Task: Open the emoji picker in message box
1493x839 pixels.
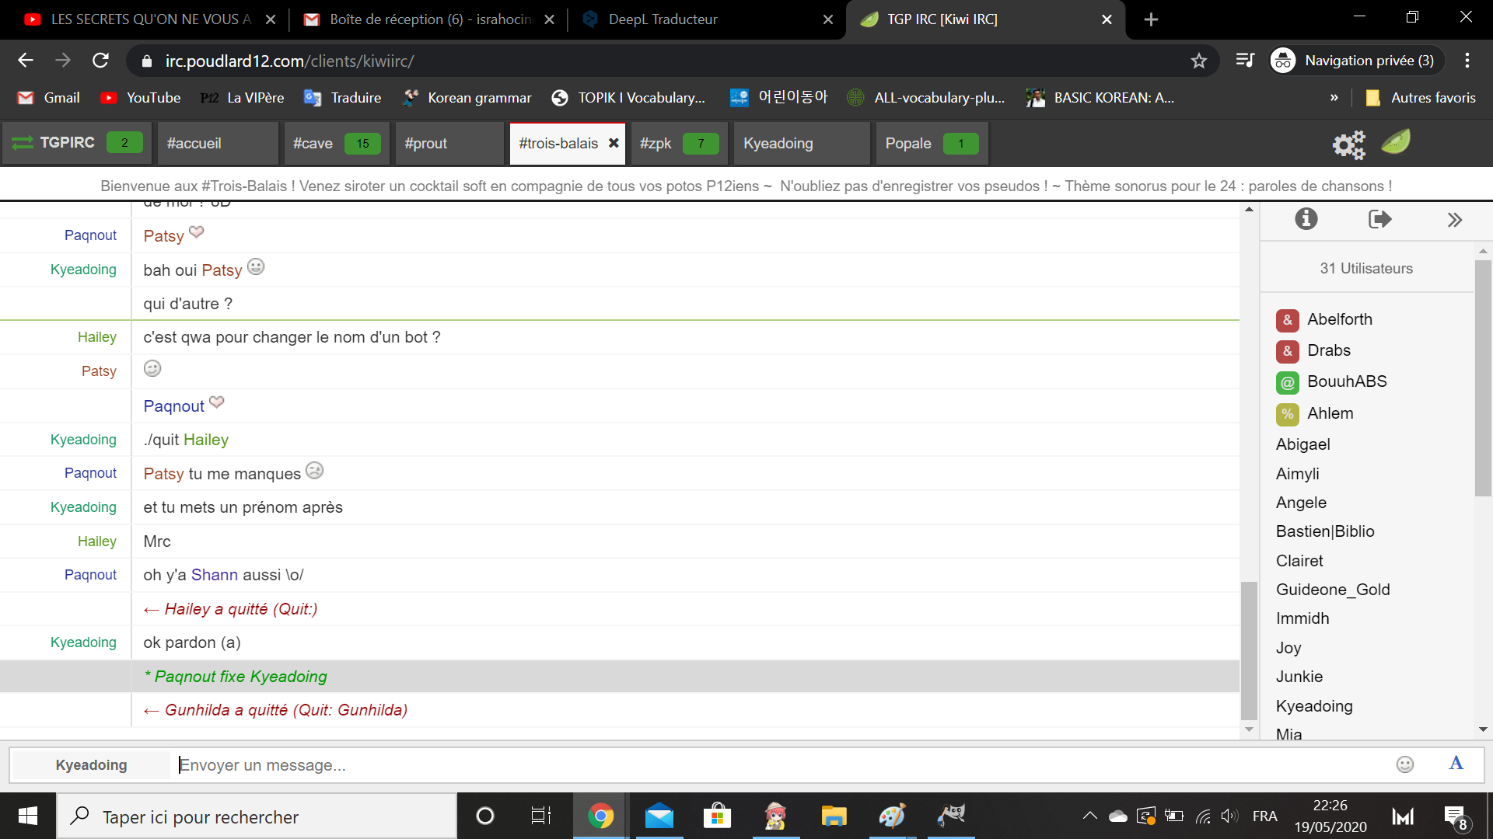Action: coord(1404,764)
